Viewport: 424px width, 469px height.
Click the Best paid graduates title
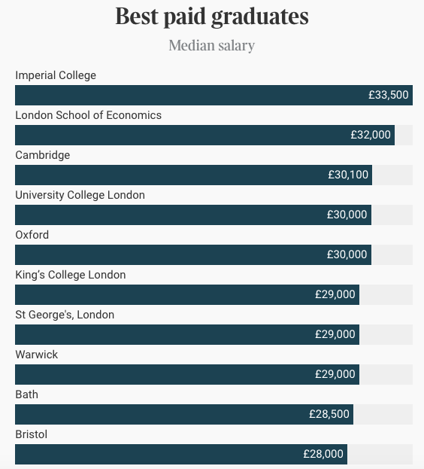[x=212, y=17]
